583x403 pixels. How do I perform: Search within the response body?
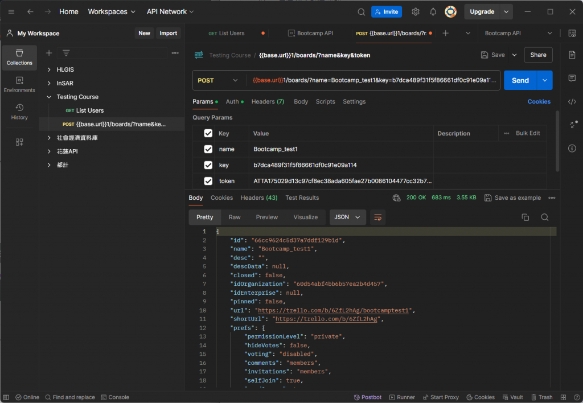(x=545, y=217)
